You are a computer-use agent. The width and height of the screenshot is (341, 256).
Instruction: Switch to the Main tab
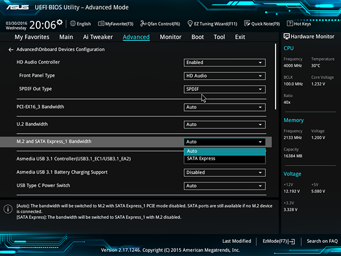point(66,37)
